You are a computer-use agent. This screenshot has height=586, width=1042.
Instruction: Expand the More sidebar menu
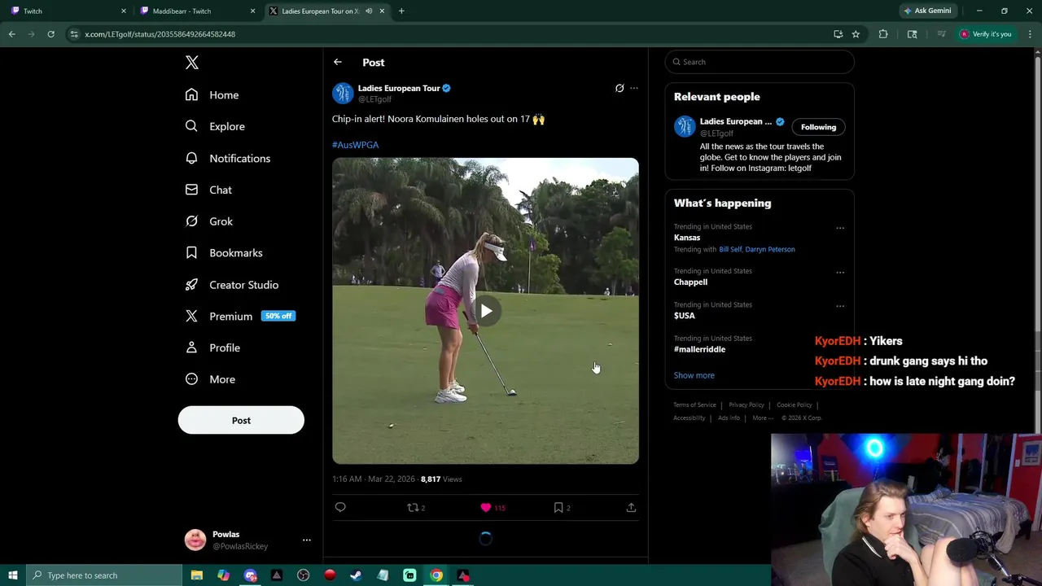(210, 379)
